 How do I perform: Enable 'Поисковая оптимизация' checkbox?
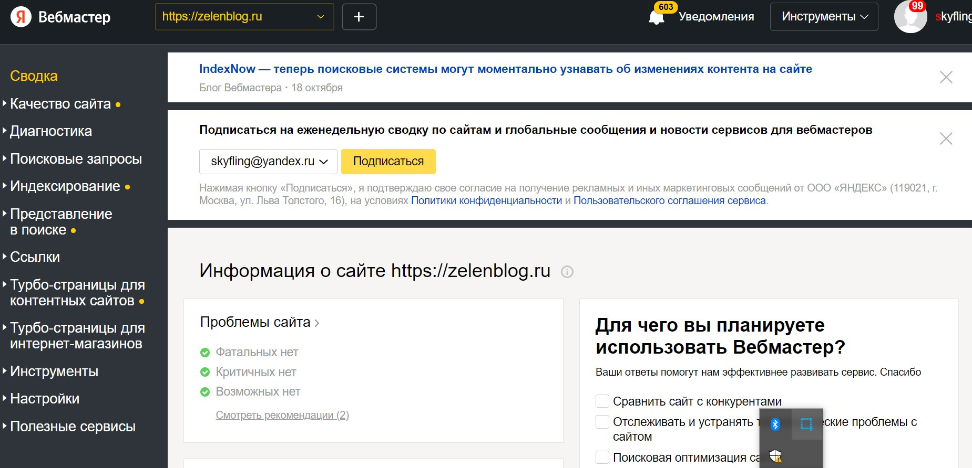pyautogui.click(x=602, y=458)
